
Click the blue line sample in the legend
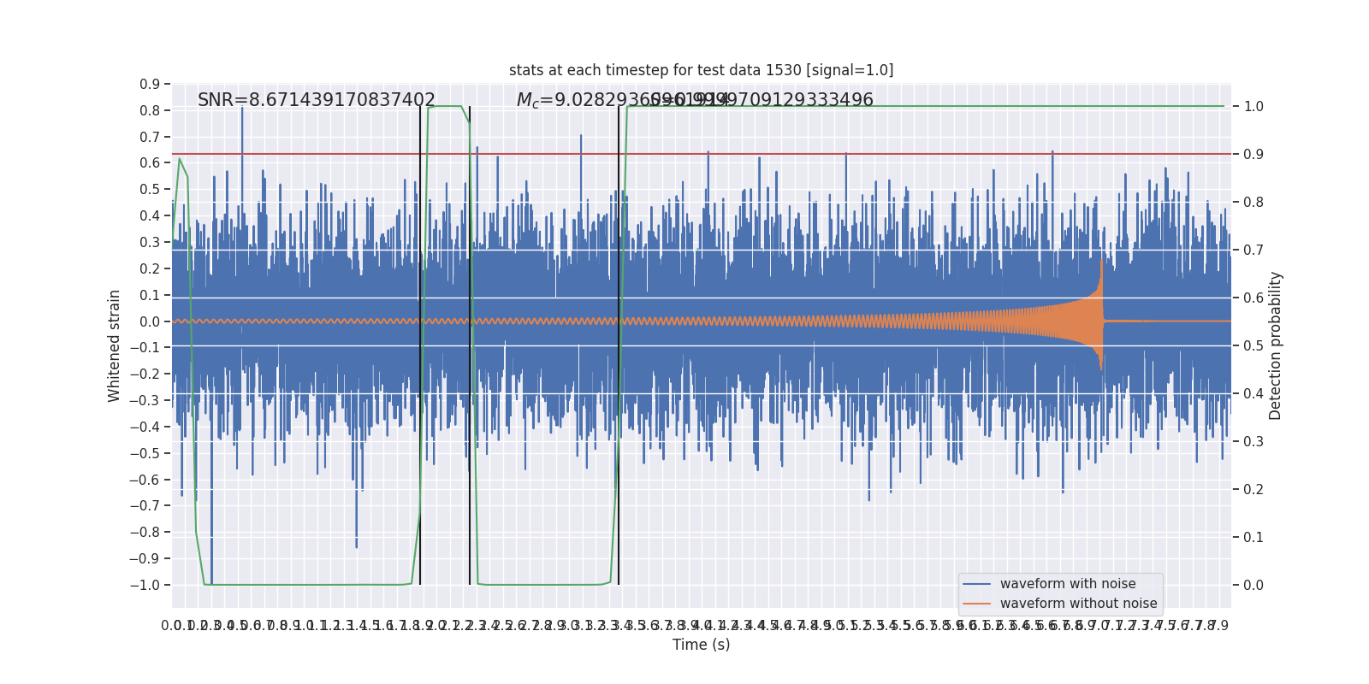(976, 584)
